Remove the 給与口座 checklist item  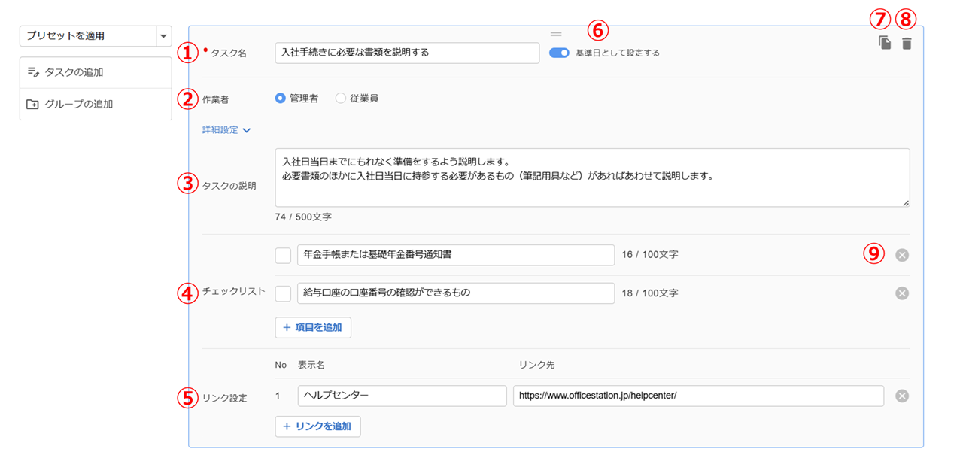pyautogui.click(x=902, y=293)
